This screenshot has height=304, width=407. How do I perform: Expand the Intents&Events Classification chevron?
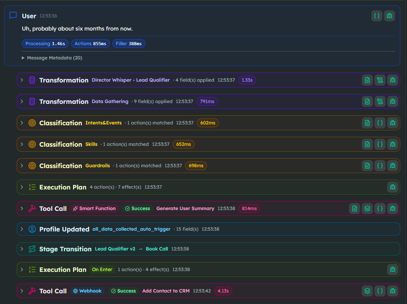tap(22, 123)
